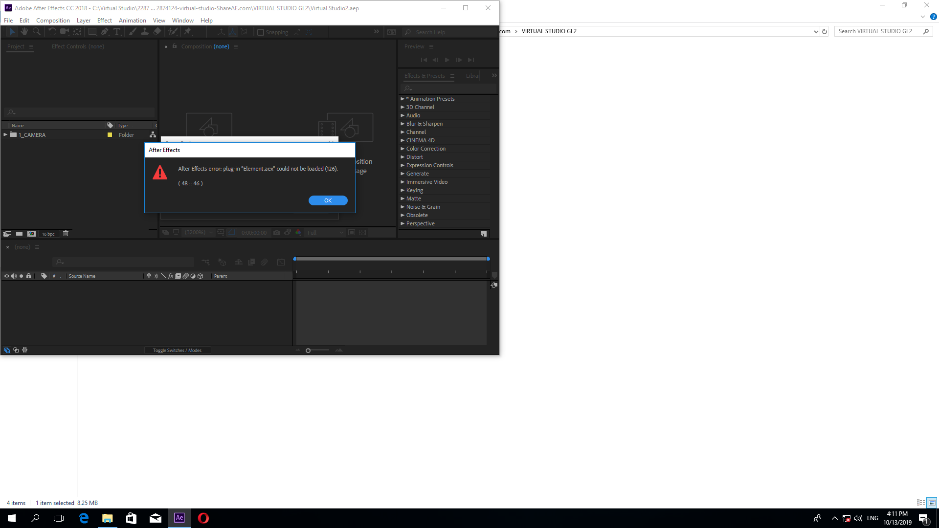Screen dimensions: 939x528
Task: Expand the Color Correction effects category
Action: (403, 148)
